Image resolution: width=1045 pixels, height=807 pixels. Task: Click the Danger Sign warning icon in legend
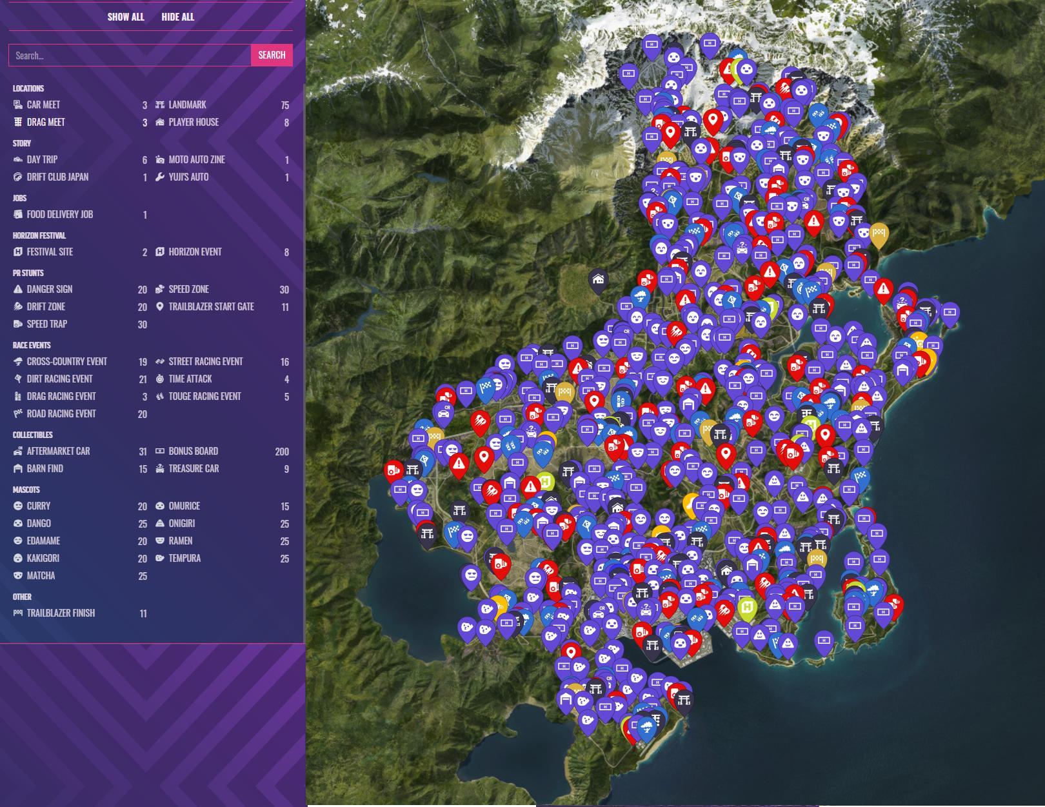[17, 289]
